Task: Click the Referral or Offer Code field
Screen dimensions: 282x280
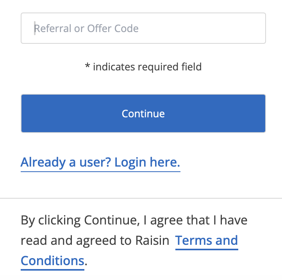Action: [143, 28]
